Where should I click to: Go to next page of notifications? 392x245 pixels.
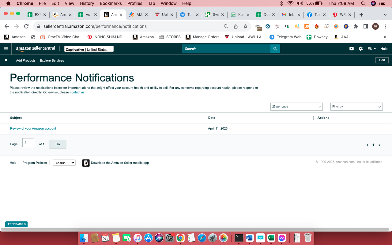[379, 145]
